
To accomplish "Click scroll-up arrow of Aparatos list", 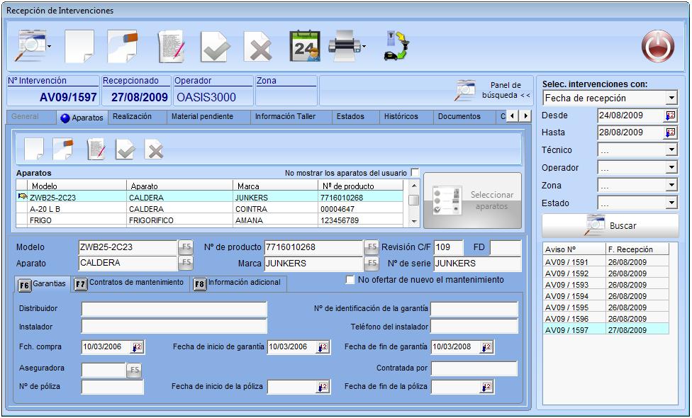I will [413, 186].
